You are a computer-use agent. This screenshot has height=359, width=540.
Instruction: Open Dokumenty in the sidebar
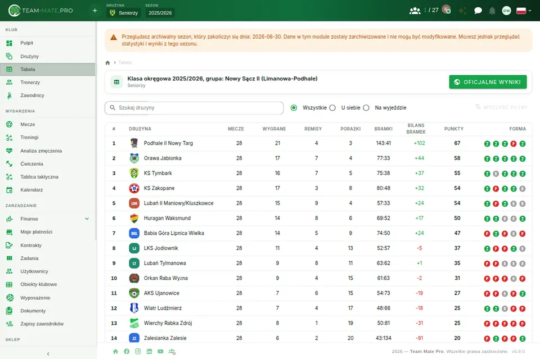[48, 311]
